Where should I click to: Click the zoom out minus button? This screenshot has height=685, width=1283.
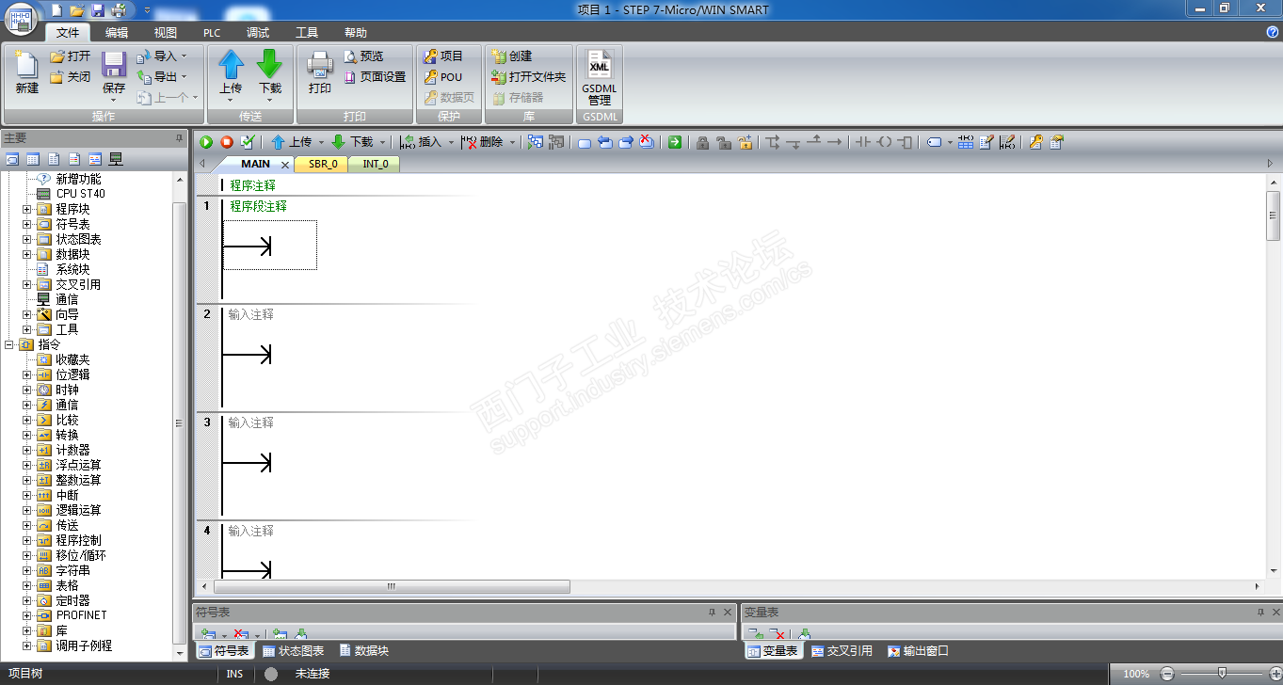[1167, 674]
